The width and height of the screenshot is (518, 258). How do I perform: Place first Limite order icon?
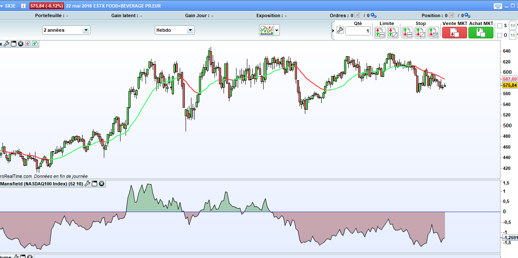pos(380,33)
